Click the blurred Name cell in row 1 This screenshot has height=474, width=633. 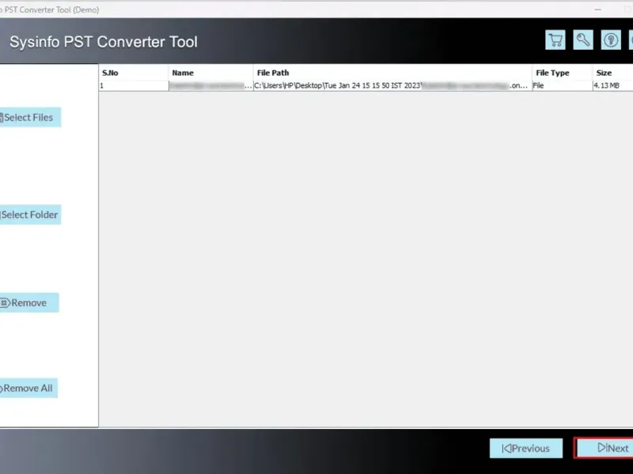coord(210,85)
